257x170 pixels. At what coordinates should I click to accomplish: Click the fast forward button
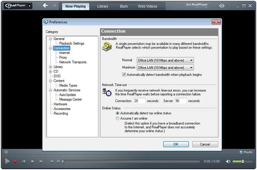pyautogui.click(x=58, y=162)
